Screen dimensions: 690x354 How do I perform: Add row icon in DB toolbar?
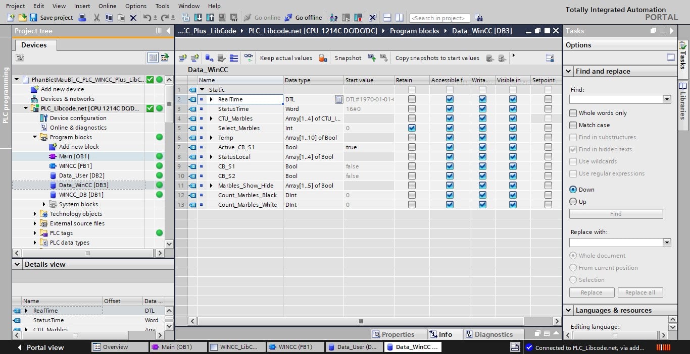(194, 58)
